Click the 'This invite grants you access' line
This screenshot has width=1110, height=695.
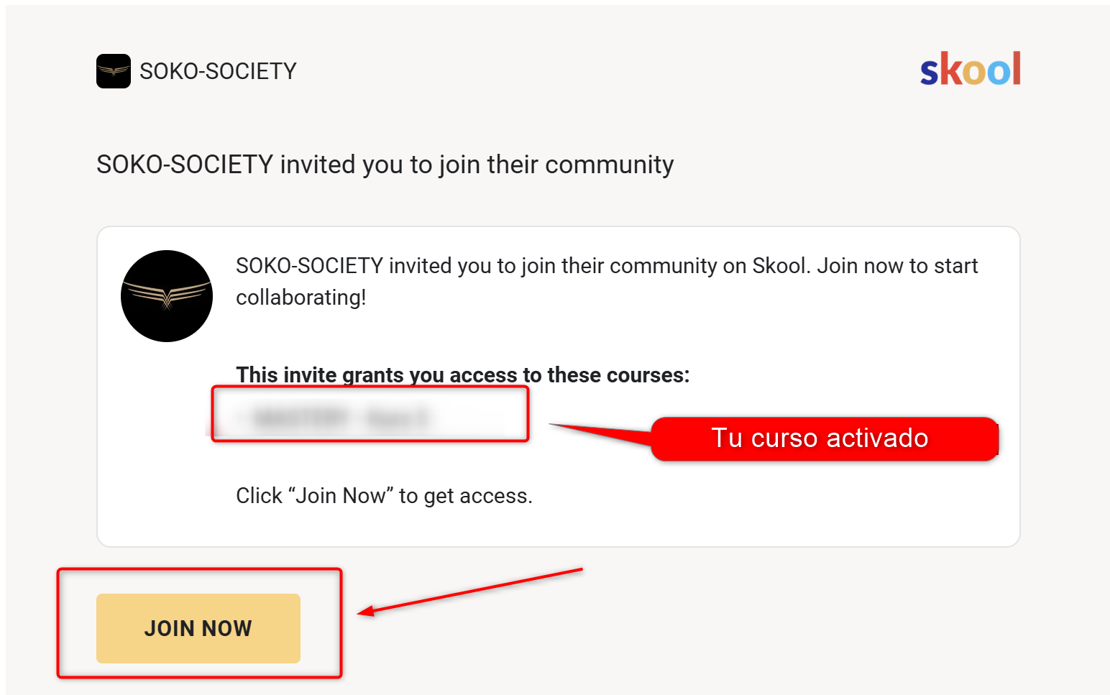(462, 374)
